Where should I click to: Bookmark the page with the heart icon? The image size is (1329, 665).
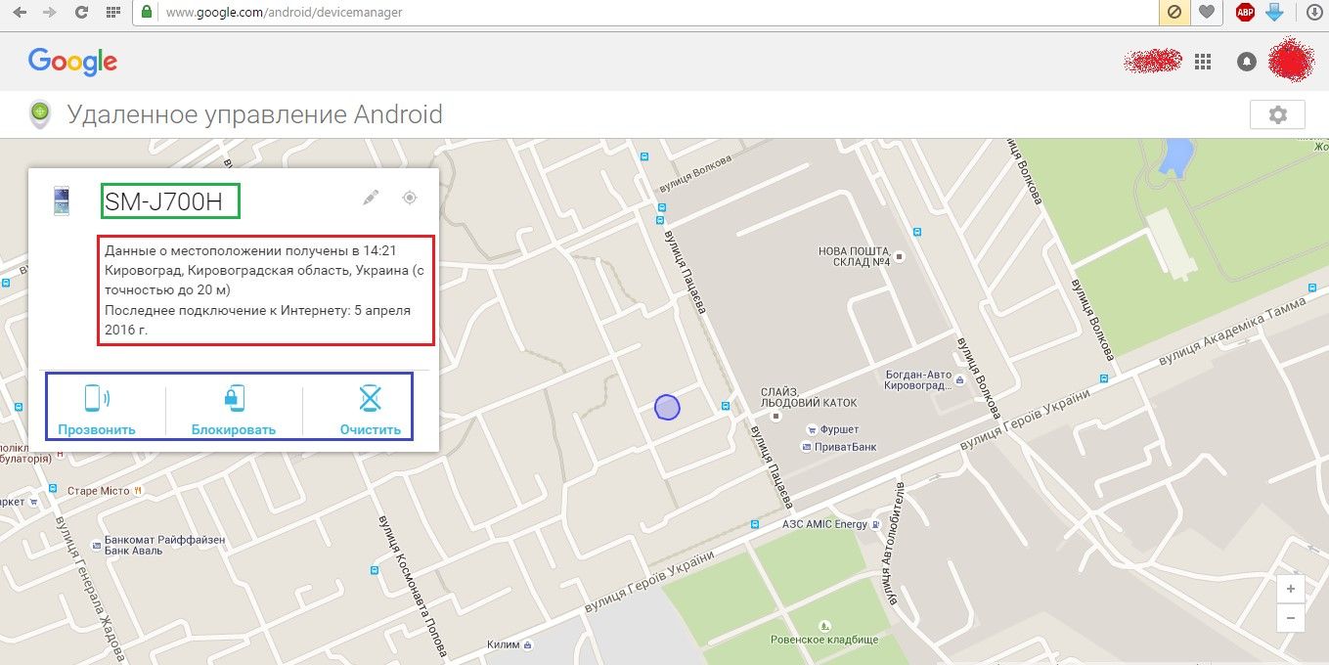click(1206, 13)
